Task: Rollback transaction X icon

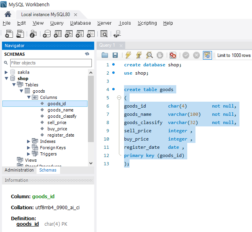Action: (x=196, y=55)
